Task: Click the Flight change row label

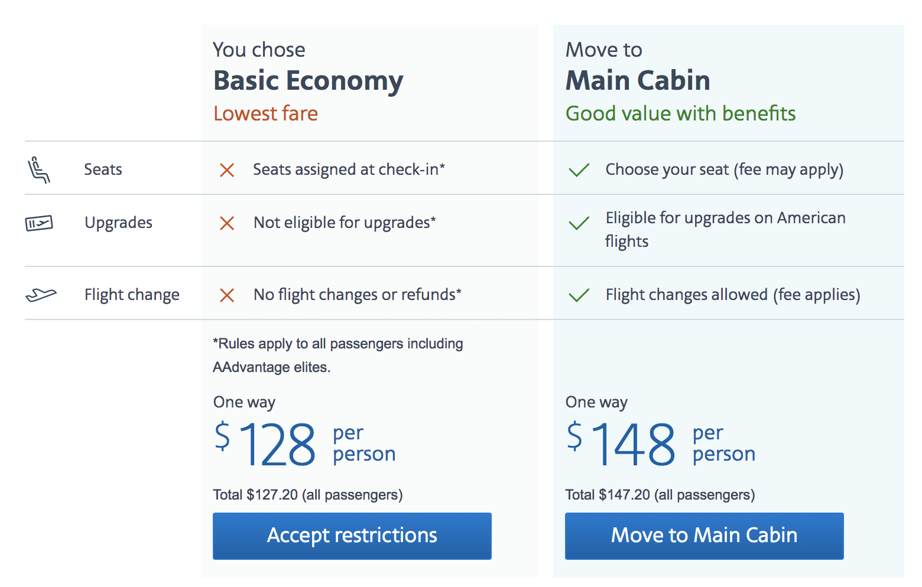Action: (131, 294)
